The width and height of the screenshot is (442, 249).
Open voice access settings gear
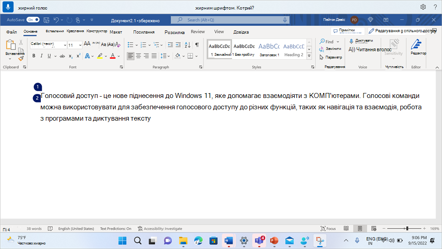423,7
